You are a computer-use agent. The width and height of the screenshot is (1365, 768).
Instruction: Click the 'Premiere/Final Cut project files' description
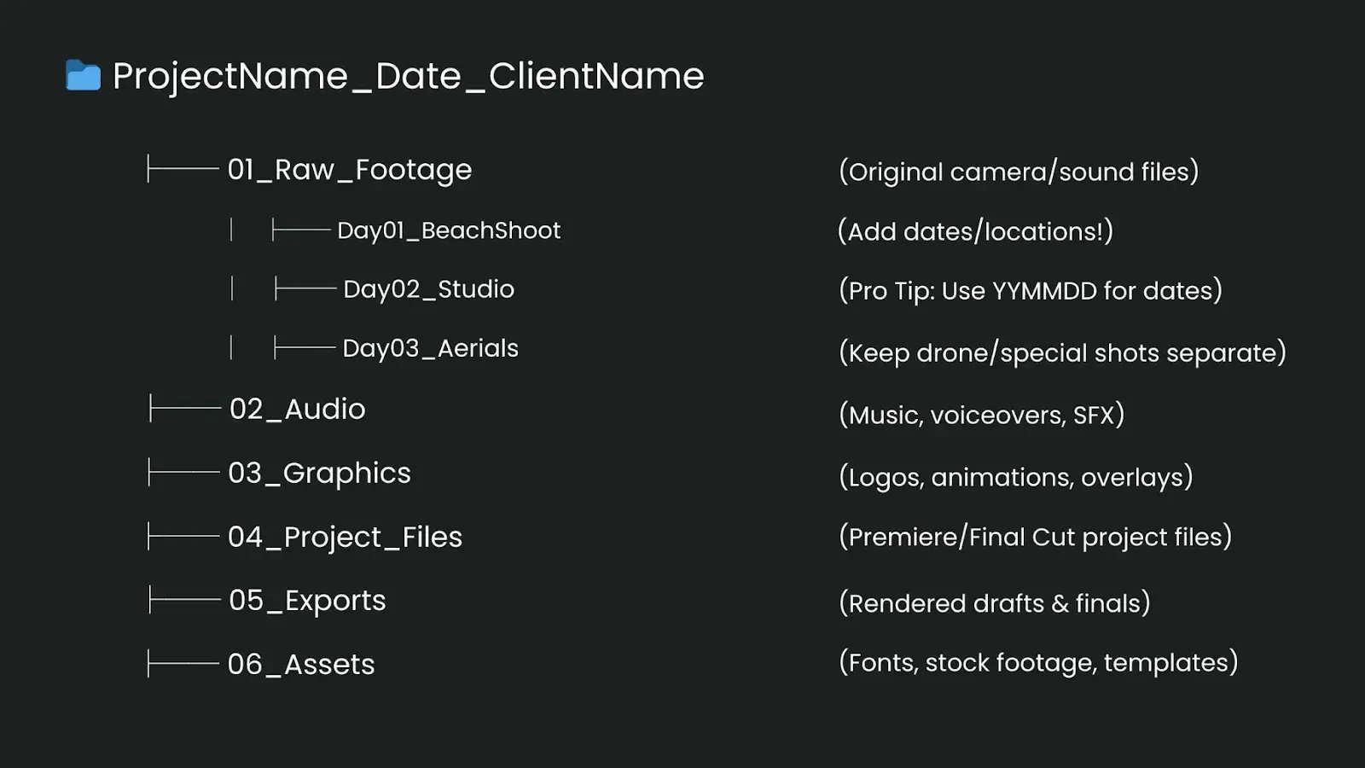1035,537
